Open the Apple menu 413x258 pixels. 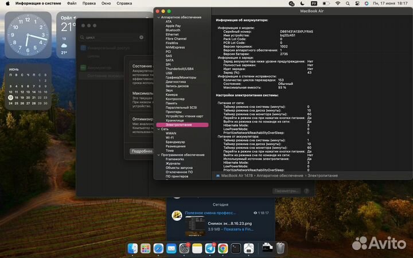point(7,3)
